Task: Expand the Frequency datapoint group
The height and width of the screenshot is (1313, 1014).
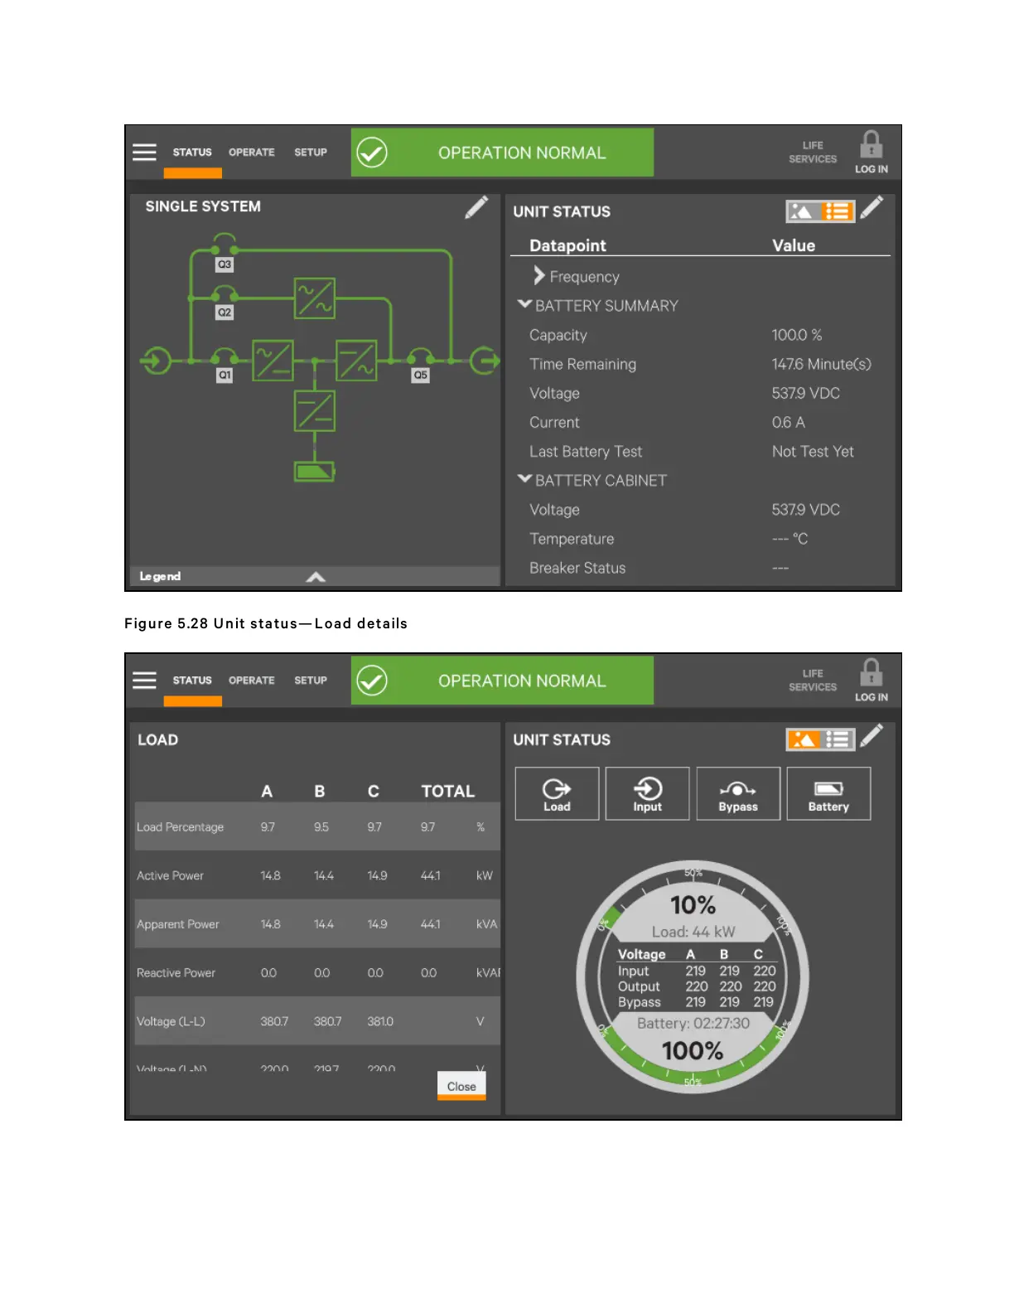Action: 539,276
